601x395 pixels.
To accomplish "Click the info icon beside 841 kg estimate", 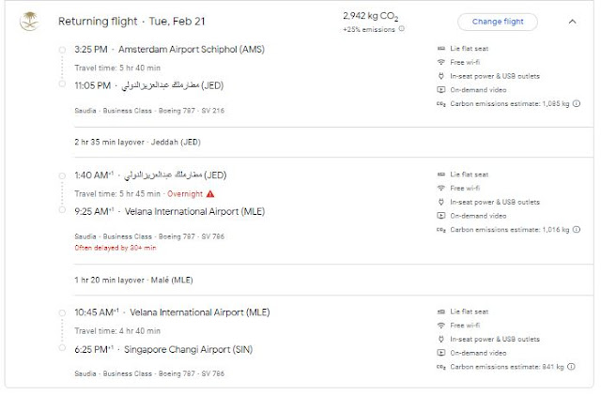I will [x=575, y=365].
